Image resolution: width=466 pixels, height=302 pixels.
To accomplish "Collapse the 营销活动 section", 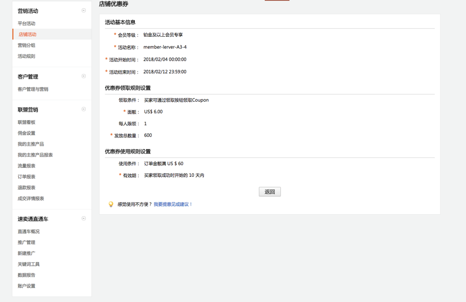I will [84, 11].
